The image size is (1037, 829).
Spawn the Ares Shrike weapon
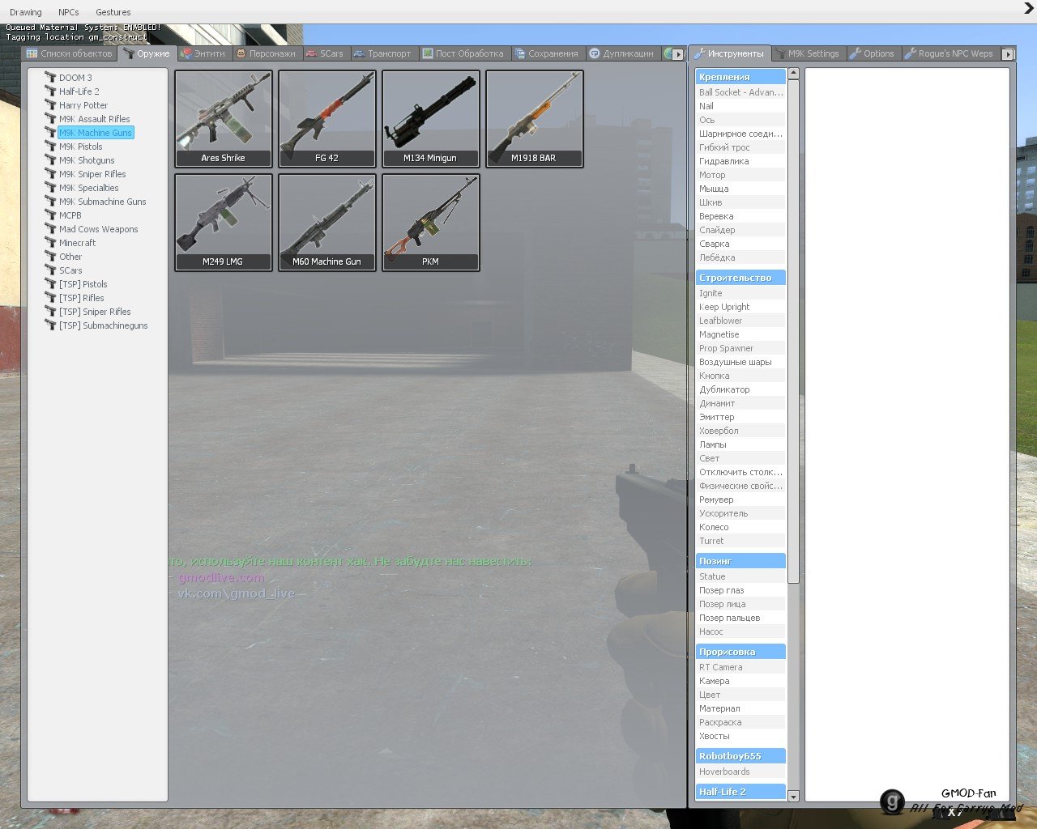tap(224, 119)
